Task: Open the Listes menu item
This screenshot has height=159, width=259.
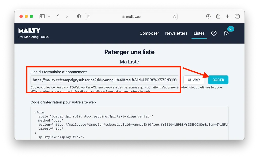Action: tap(199, 33)
